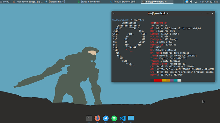Click the red color block in neofetch output

(158, 80)
